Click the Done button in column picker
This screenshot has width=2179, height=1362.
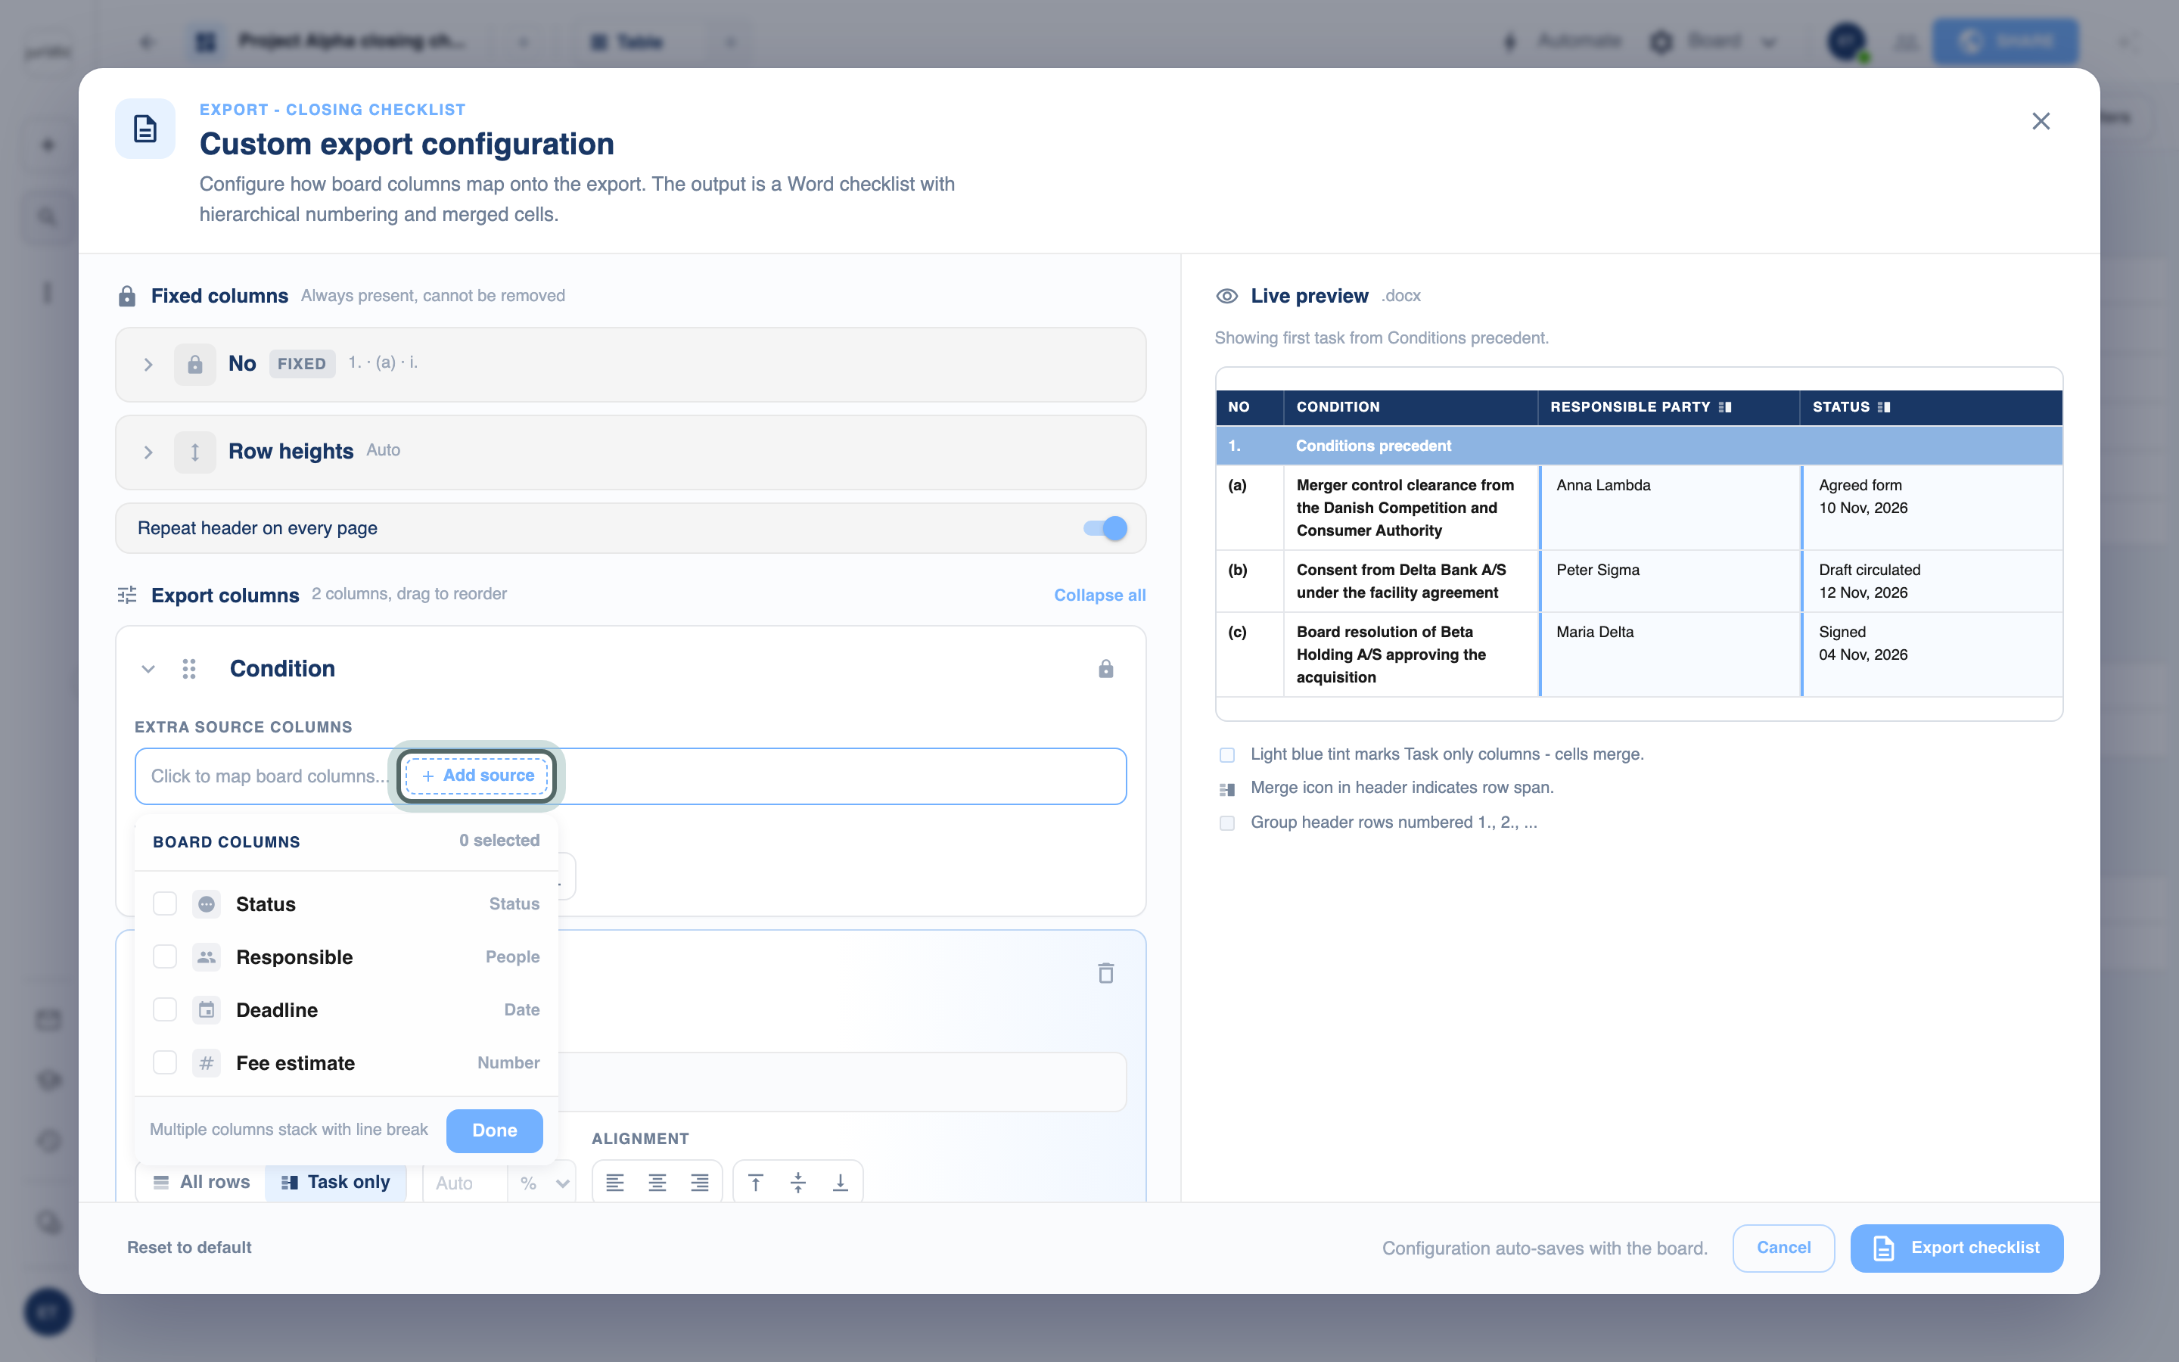[494, 1130]
